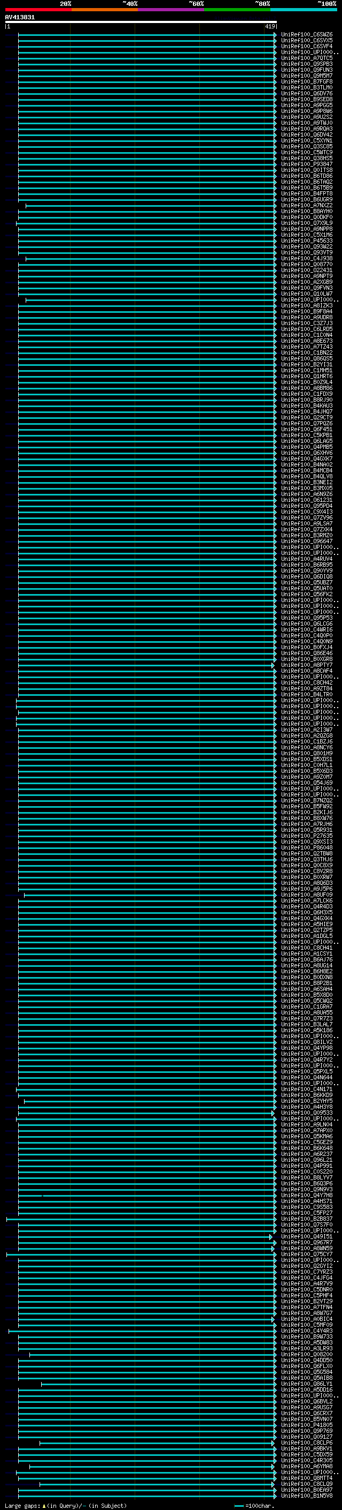Select label UniRef100_Q75CY7
Screen dimensions: 342x1510
coord(306,1254)
